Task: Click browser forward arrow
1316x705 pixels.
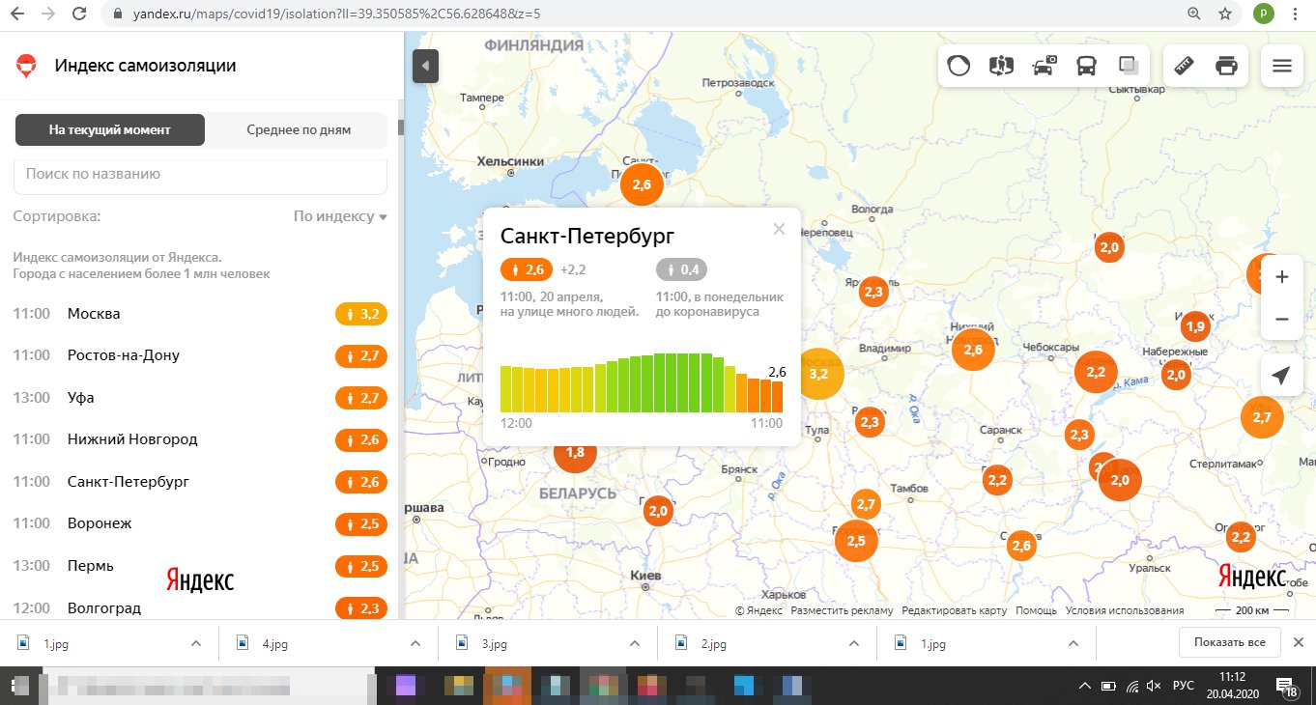Action: 49,14
